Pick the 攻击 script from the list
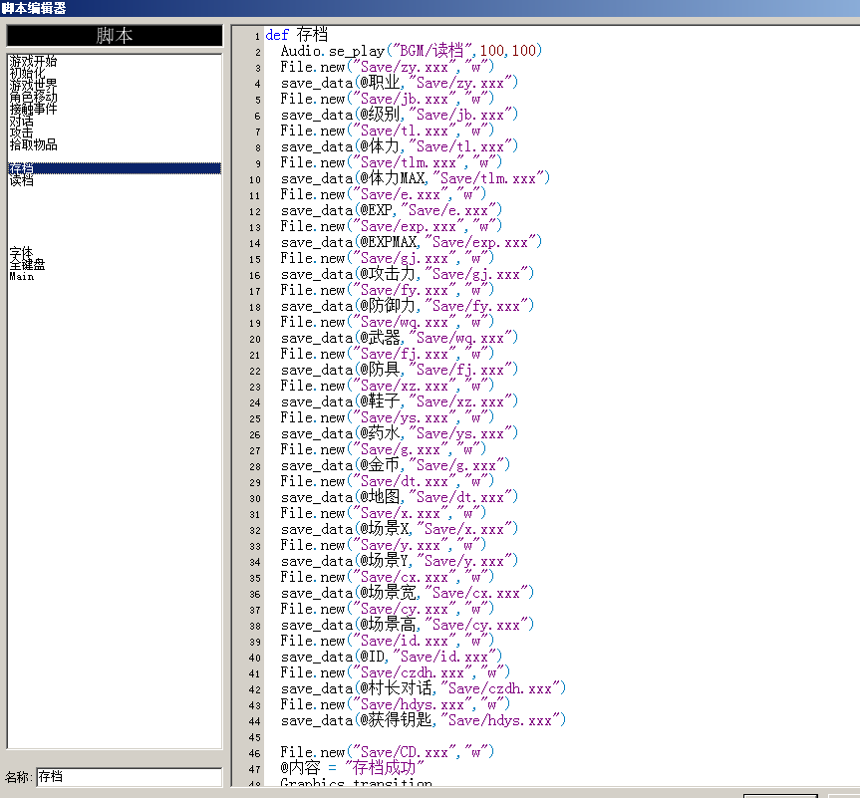The width and height of the screenshot is (860, 798). (21, 133)
